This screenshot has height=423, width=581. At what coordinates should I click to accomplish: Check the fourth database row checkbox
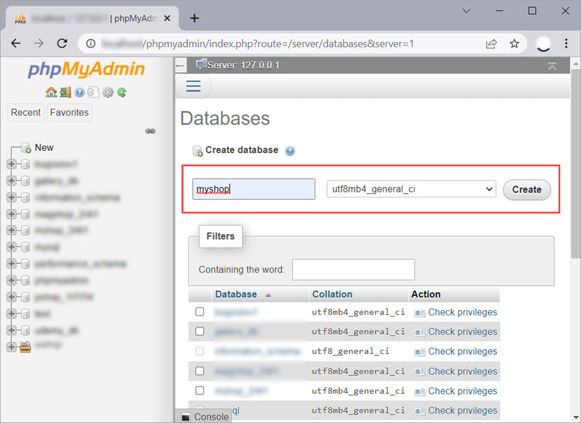click(199, 371)
